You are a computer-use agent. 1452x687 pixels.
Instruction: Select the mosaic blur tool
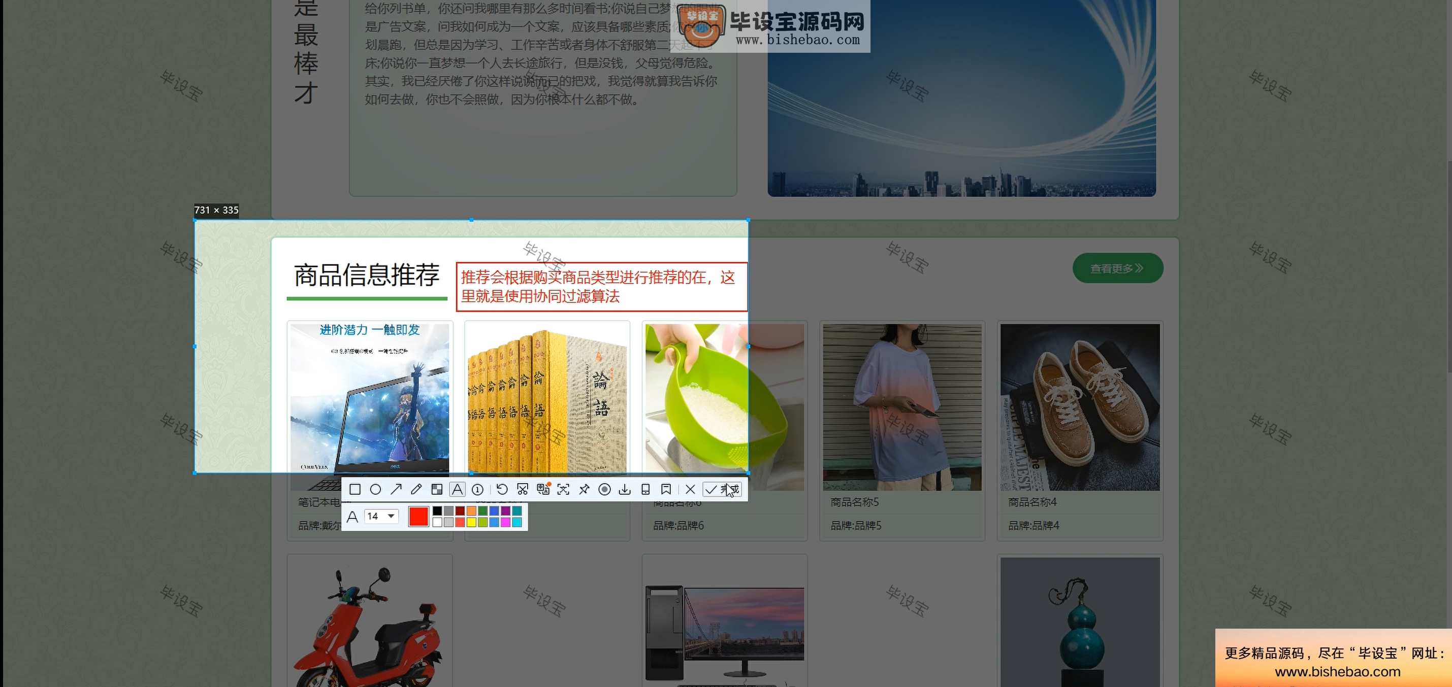point(437,489)
